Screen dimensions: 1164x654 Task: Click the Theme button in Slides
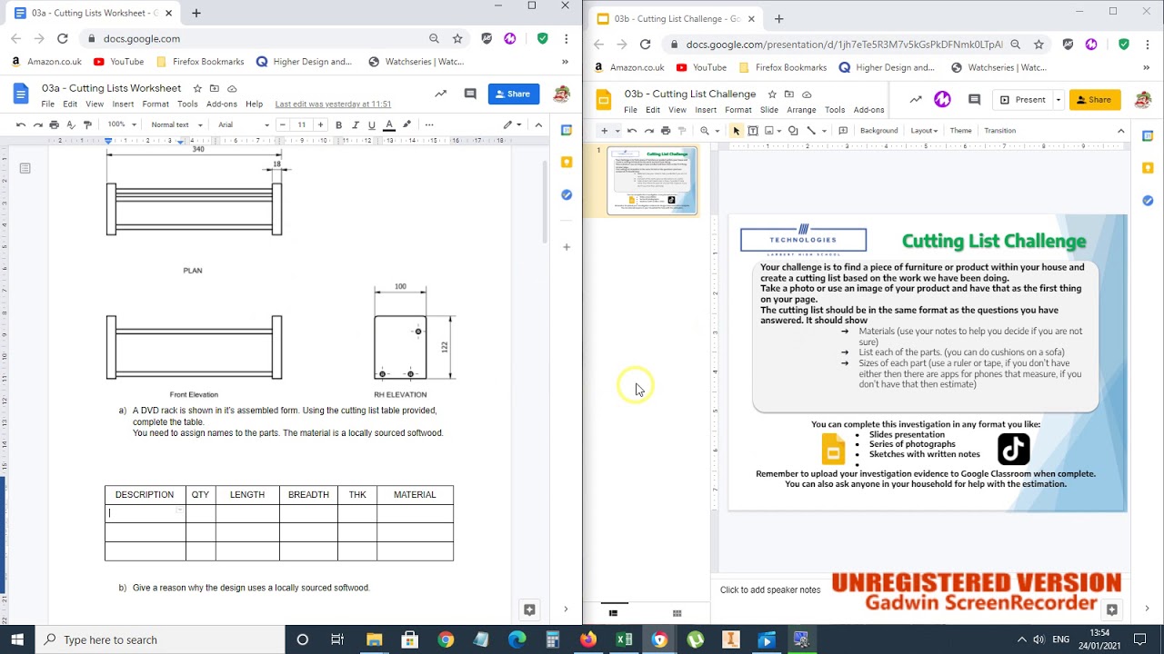(x=961, y=131)
